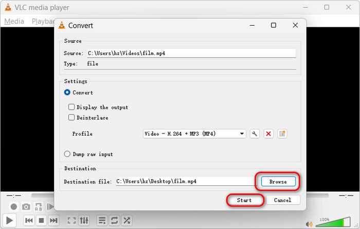
Task: Click the Play button in VLC controls
Action: (9, 220)
